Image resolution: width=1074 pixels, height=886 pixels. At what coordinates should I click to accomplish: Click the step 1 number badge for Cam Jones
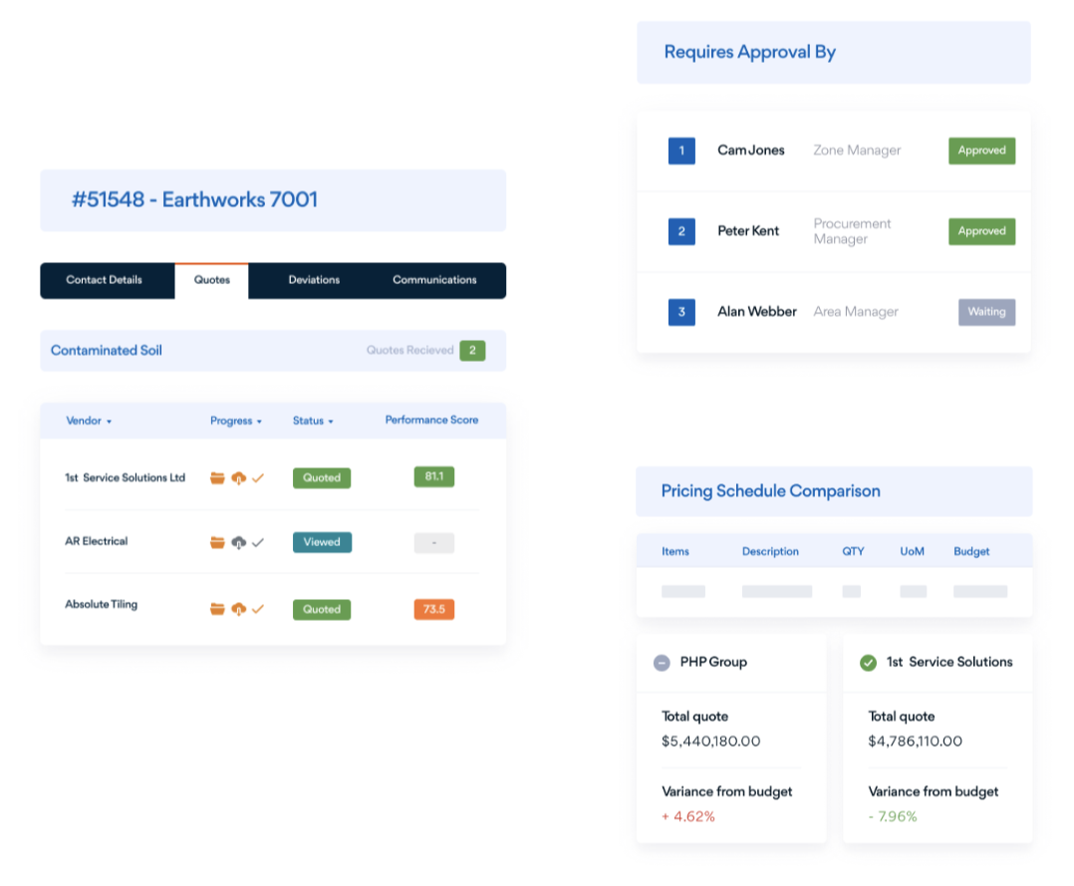click(x=681, y=150)
